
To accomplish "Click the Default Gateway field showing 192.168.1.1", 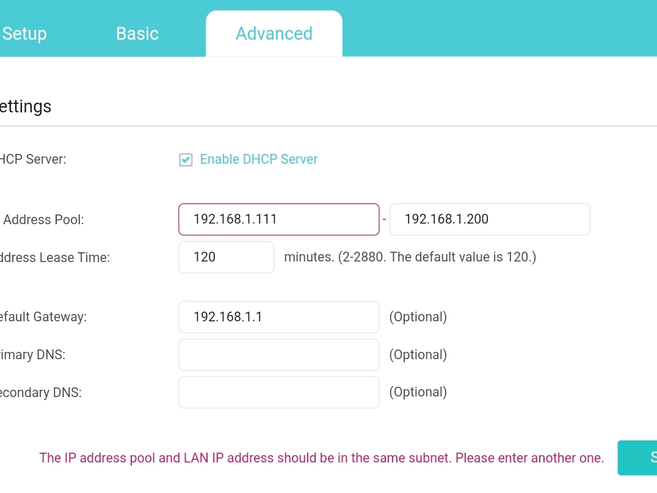I will [x=279, y=317].
